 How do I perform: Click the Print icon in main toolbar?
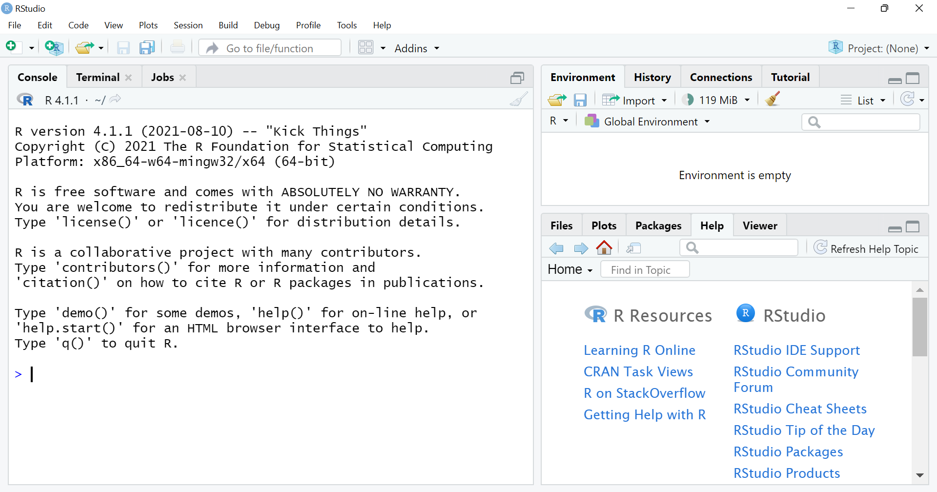pyautogui.click(x=178, y=47)
